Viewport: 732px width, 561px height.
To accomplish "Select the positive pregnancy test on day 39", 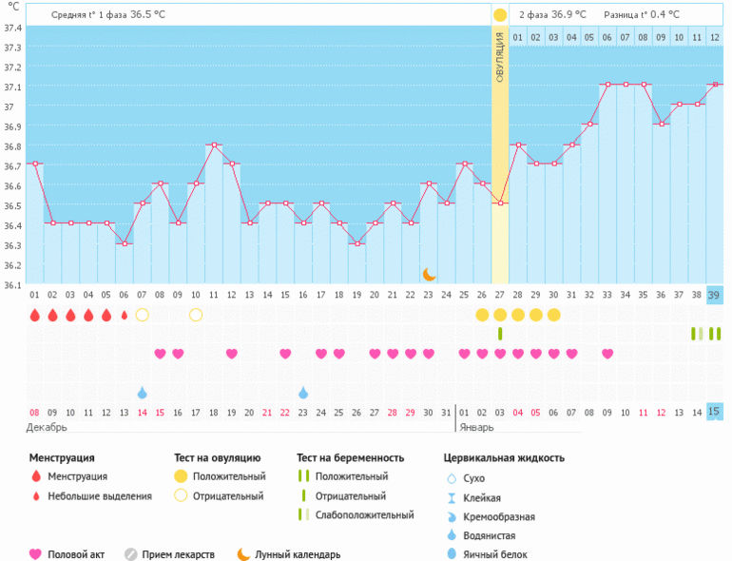I will click(x=715, y=333).
